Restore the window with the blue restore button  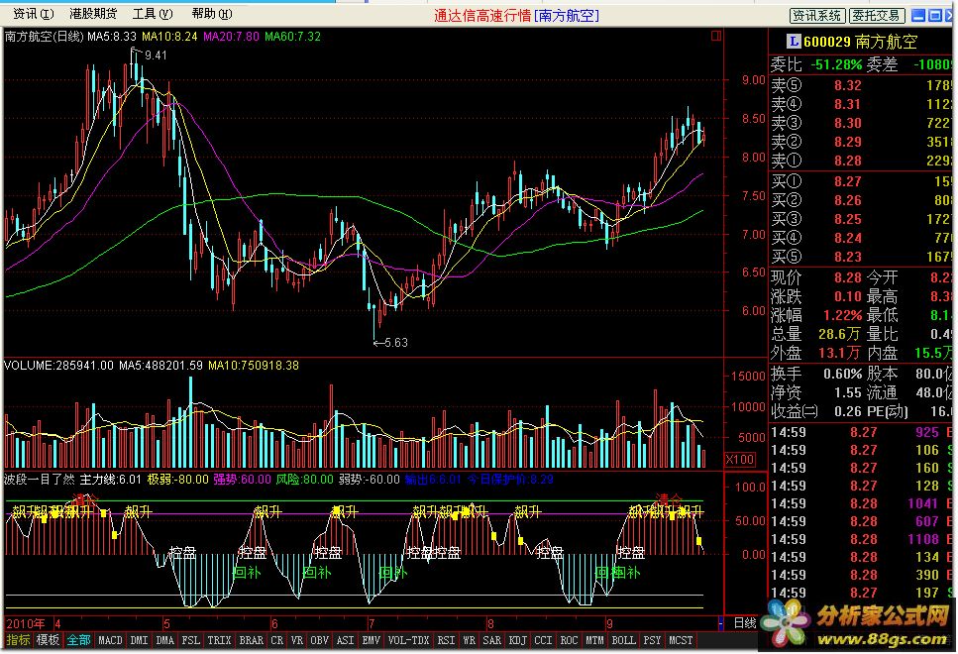[935, 15]
